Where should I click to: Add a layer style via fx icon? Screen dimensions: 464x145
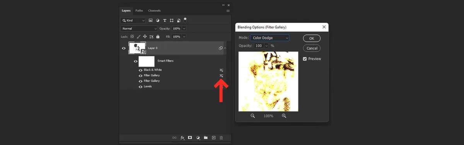point(182,138)
